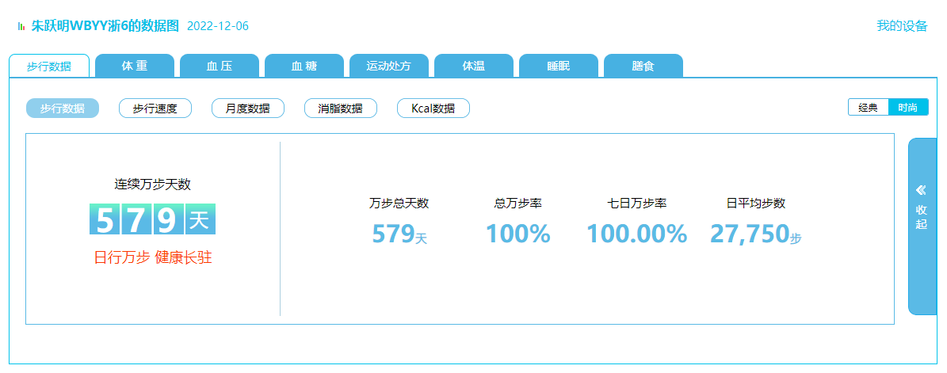Click the 连续万步天数 label
This screenshot has height=373, width=947.
(153, 184)
